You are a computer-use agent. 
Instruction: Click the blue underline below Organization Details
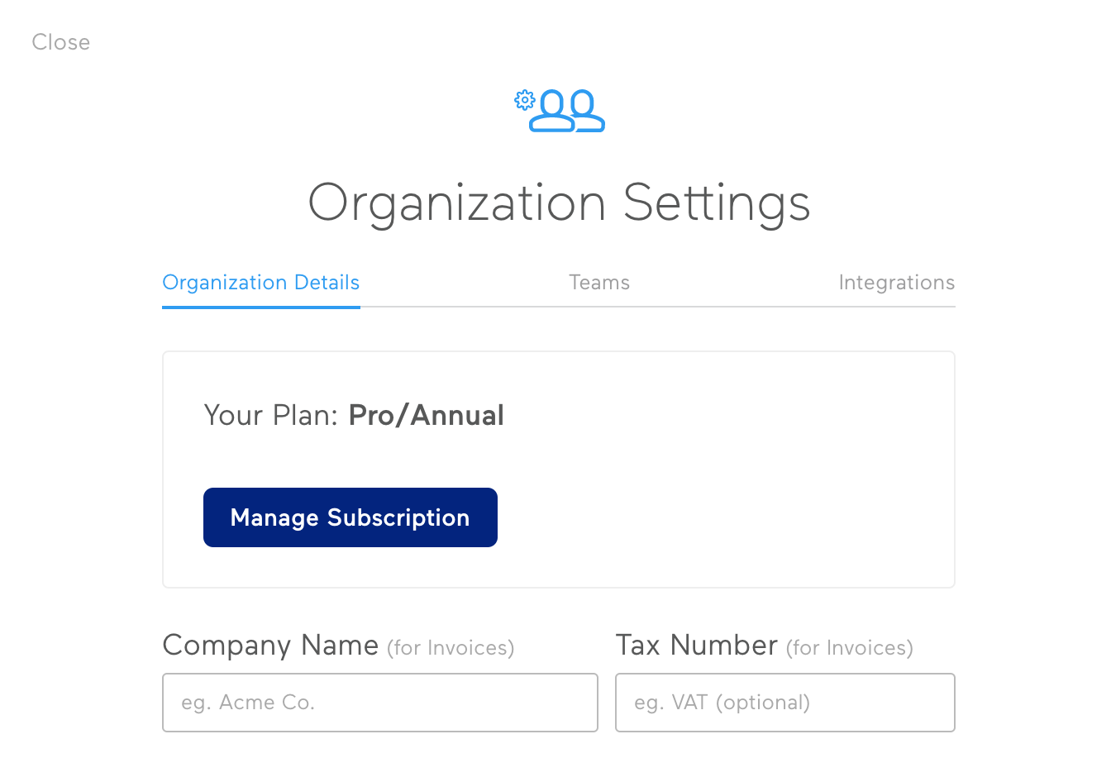261,307
